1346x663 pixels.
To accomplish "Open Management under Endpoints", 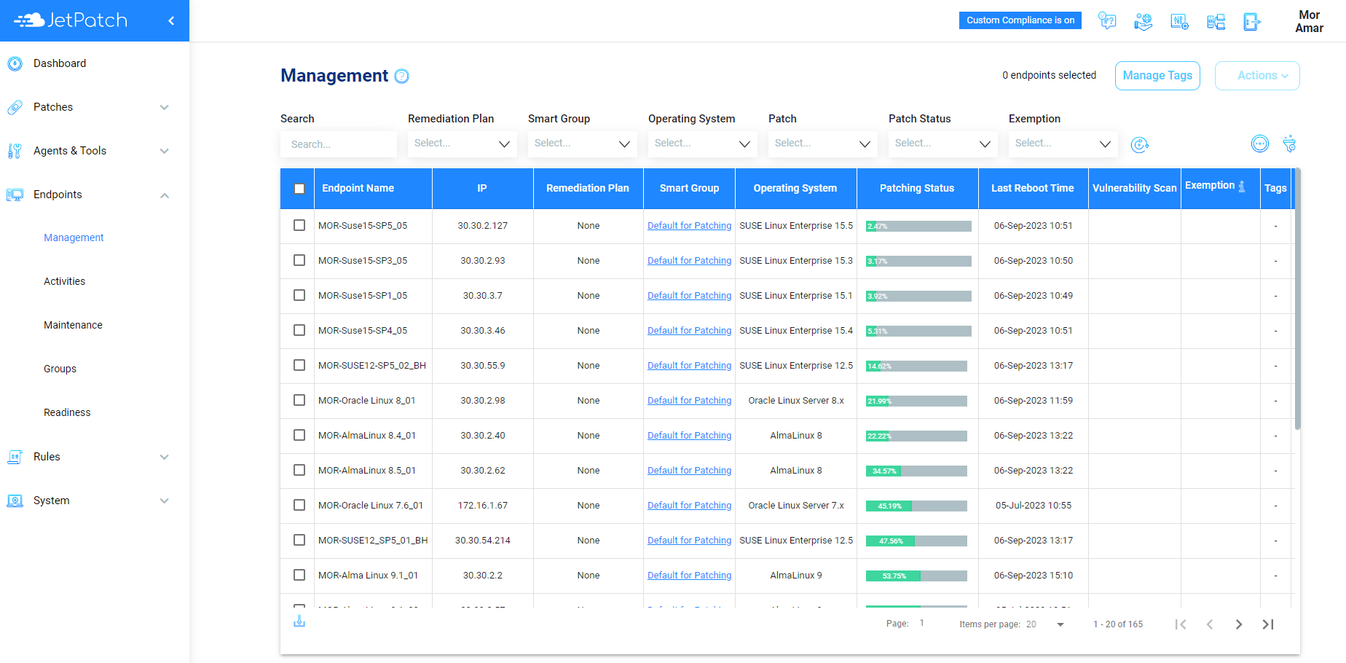I will [x=74, y=238].
